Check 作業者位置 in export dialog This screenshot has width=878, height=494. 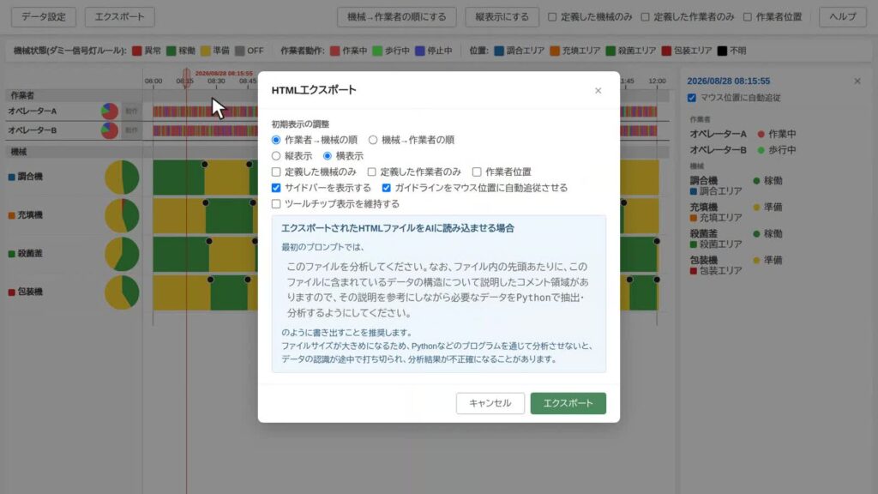click(477, 172)
